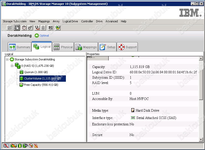This screenshot has height=150, width=205.
Task: Click the gears configuration toolbar icon
Action: [30, 28]
